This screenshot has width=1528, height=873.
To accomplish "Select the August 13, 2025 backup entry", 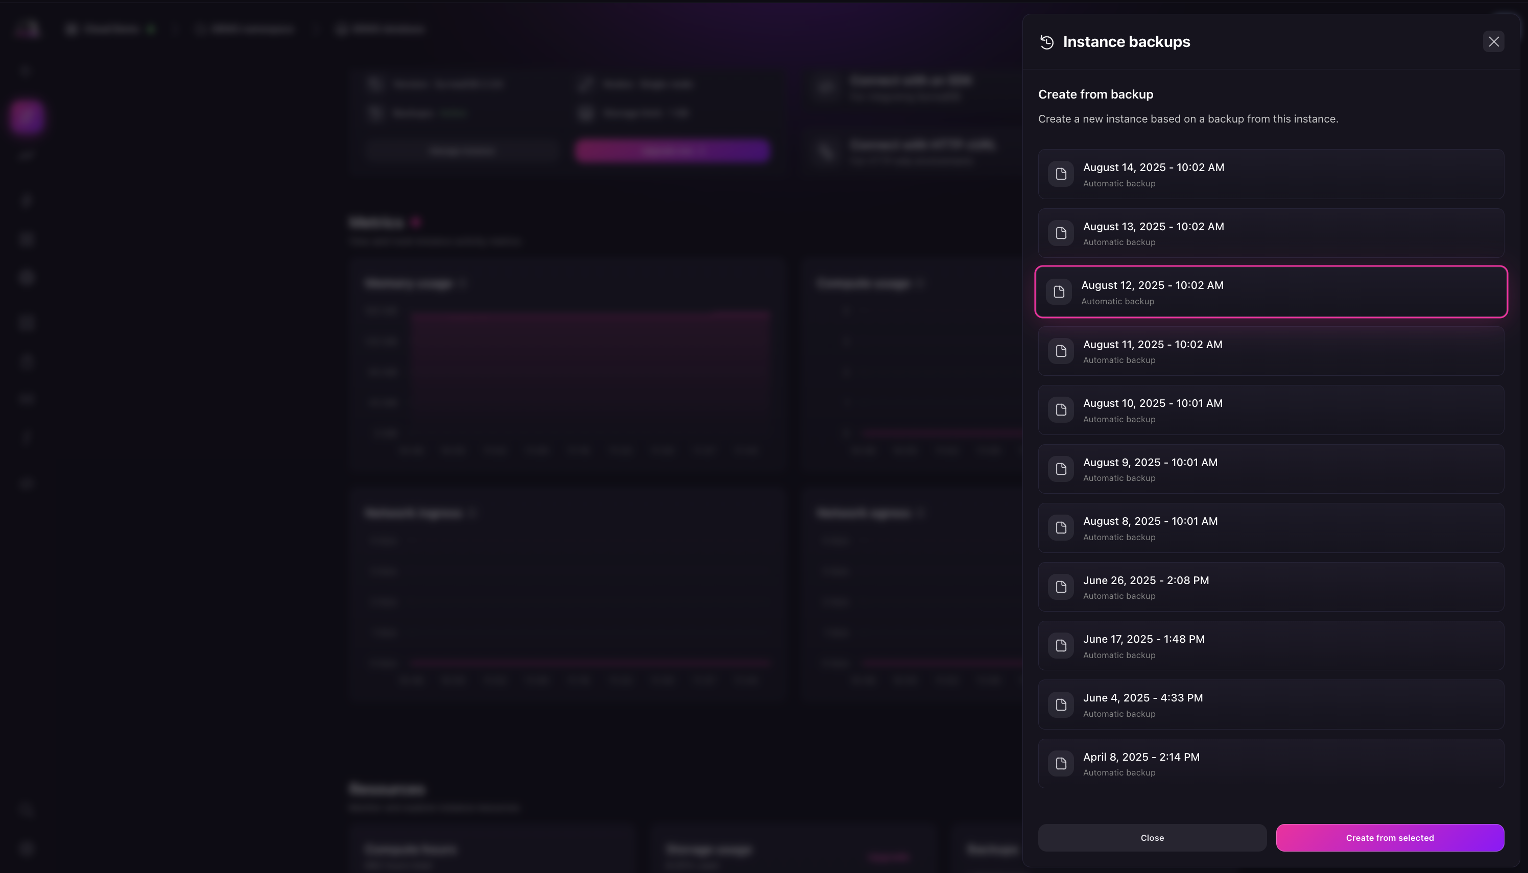I will click(1271, 233).
